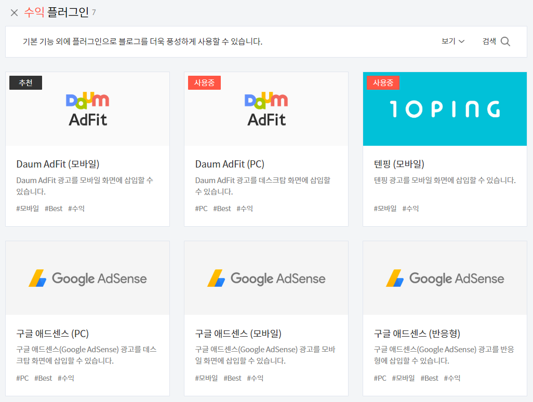Image resolution: width=533 pixels, height=402 pixels.
Task: Click #수익 tag under 구글 애드센스 (반응형)
Action: coord(452,378)
